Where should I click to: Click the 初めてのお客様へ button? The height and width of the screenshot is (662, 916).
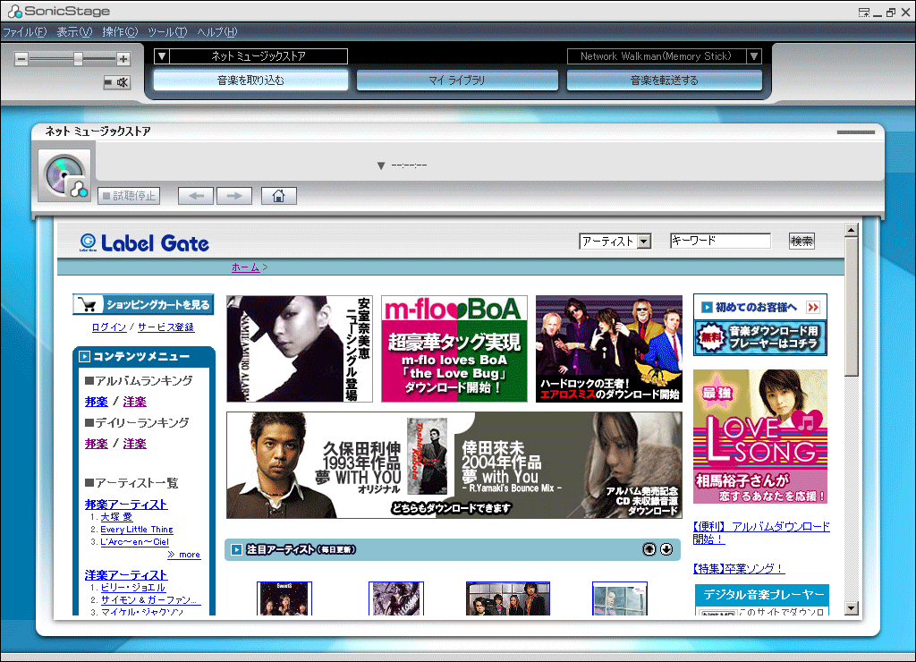760,307
